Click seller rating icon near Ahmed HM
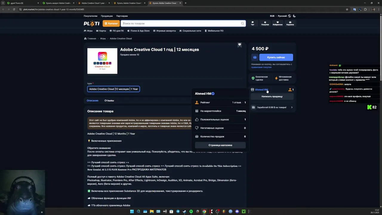Image resolution: width=382 pixels, height=215 pixels. coord(290,90)
